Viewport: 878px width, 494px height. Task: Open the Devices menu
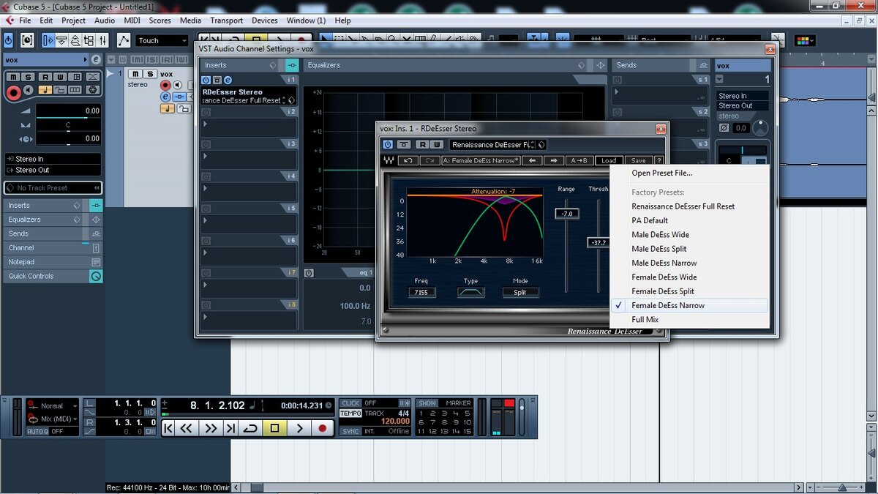tap(265, 20)
